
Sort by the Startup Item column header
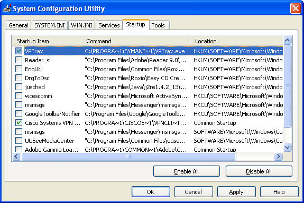(x=47, y=41)
